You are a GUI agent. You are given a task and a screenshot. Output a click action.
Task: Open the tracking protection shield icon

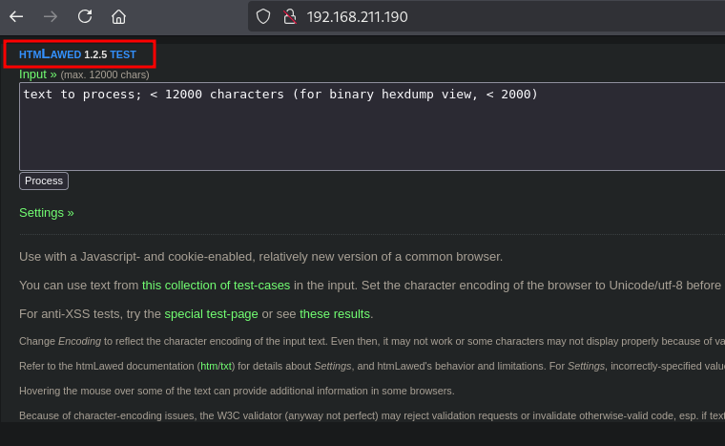263,16
